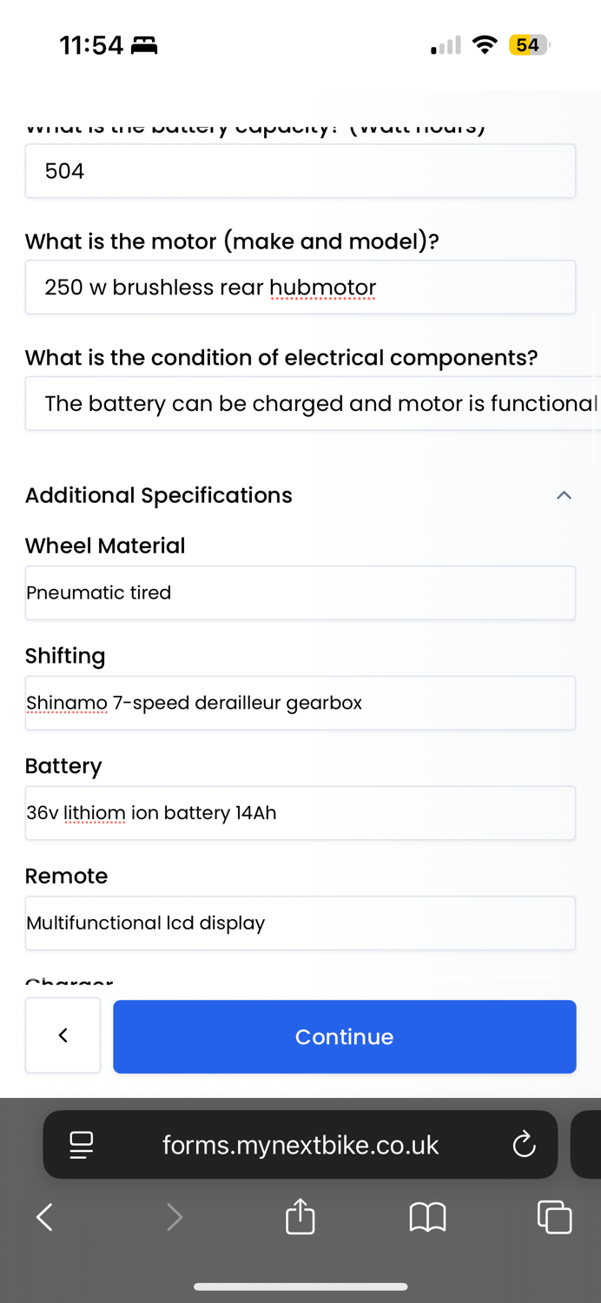Screen dimensions: 601x1303
Task: Edit the Remote field
Action: point(300,923)
